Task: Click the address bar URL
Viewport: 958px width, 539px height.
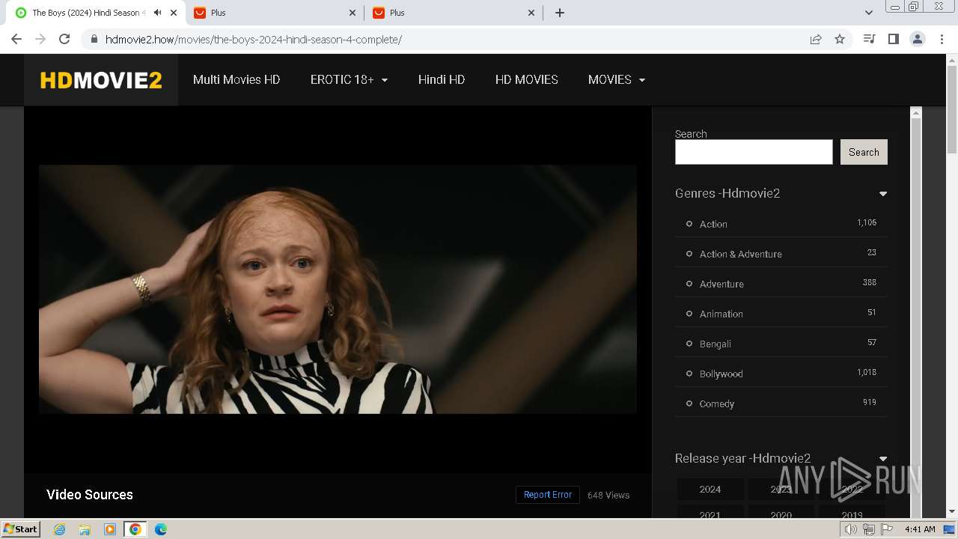Action: (254, 39)
